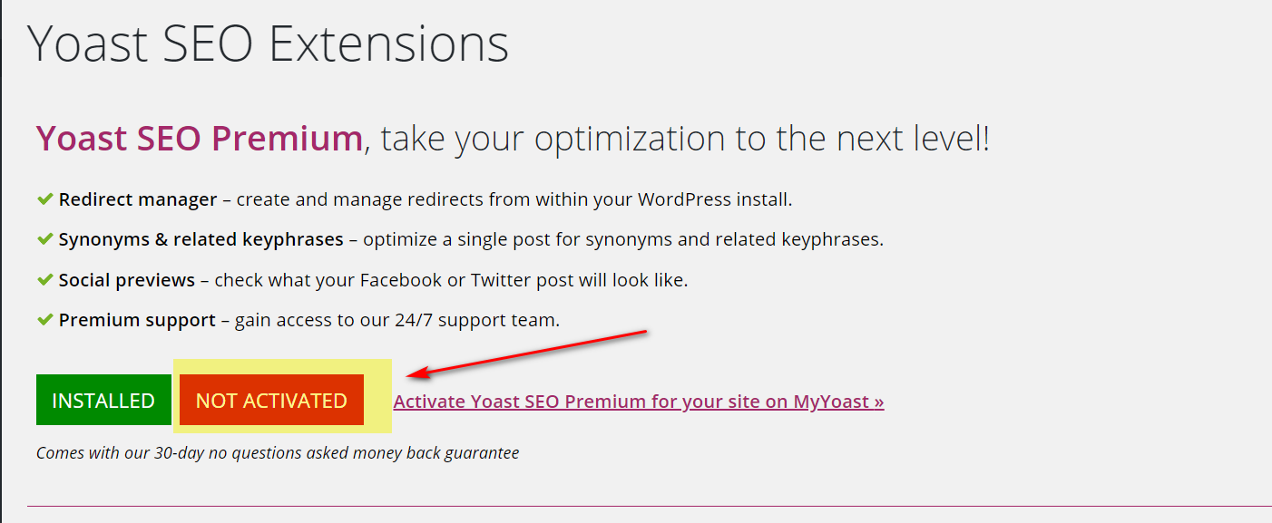Click the purple Yoast SEO Premium heading
The image size is (1272, 523).
pos(200,139)
